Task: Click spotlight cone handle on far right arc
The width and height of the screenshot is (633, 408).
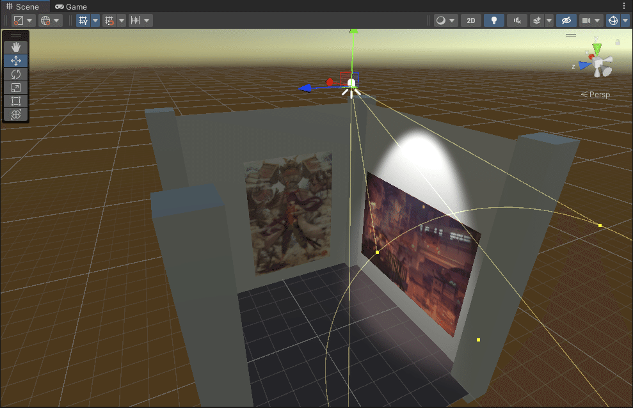Action: (600, 225)
